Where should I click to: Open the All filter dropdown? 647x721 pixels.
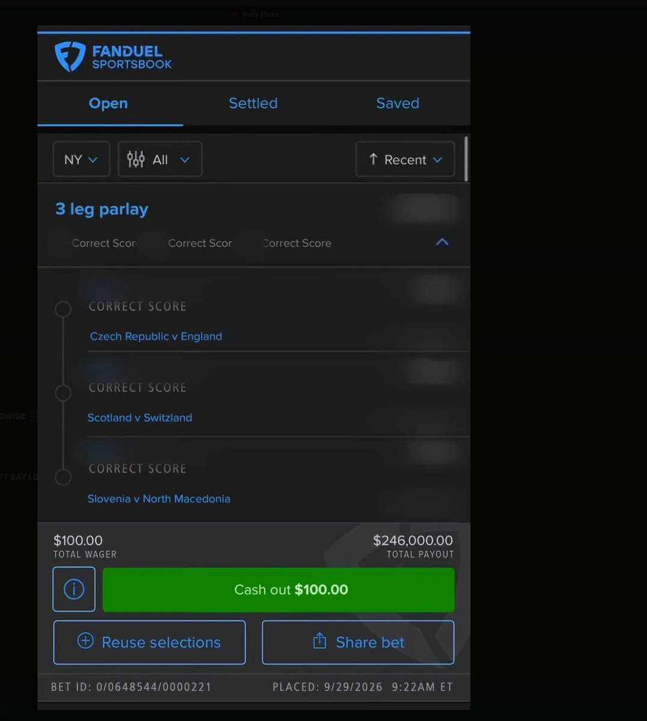click(x=160, y=159)
